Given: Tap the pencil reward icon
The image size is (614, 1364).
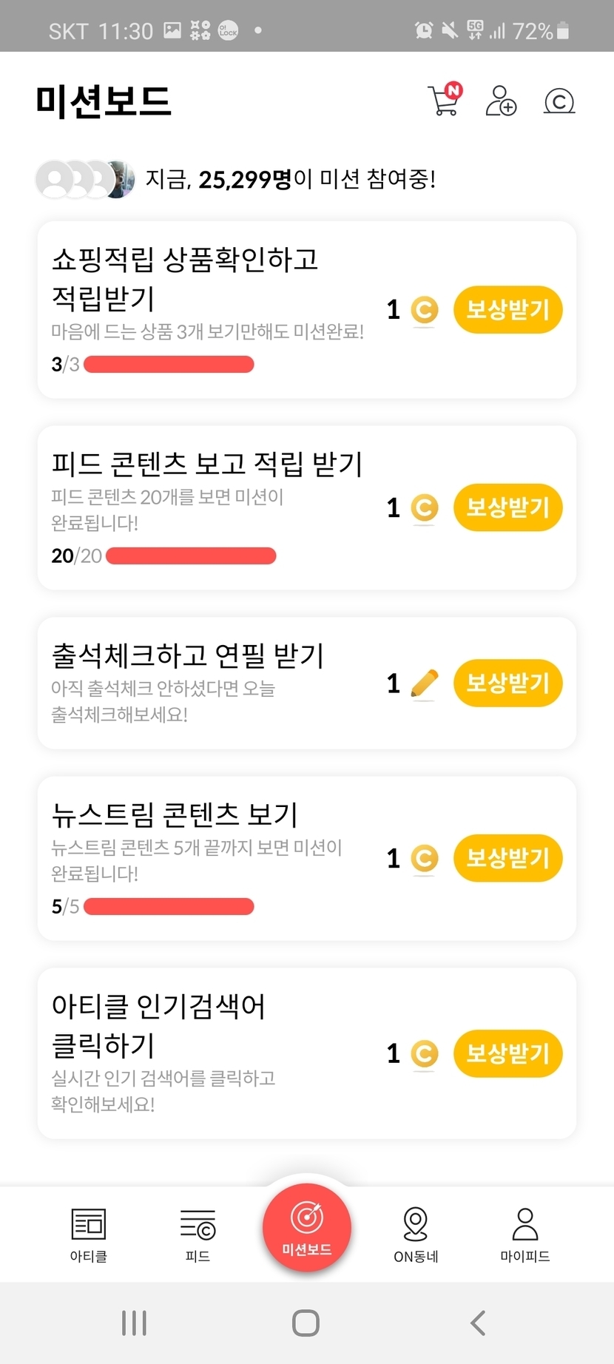Looking at the screenshot, I should [424, 683].
